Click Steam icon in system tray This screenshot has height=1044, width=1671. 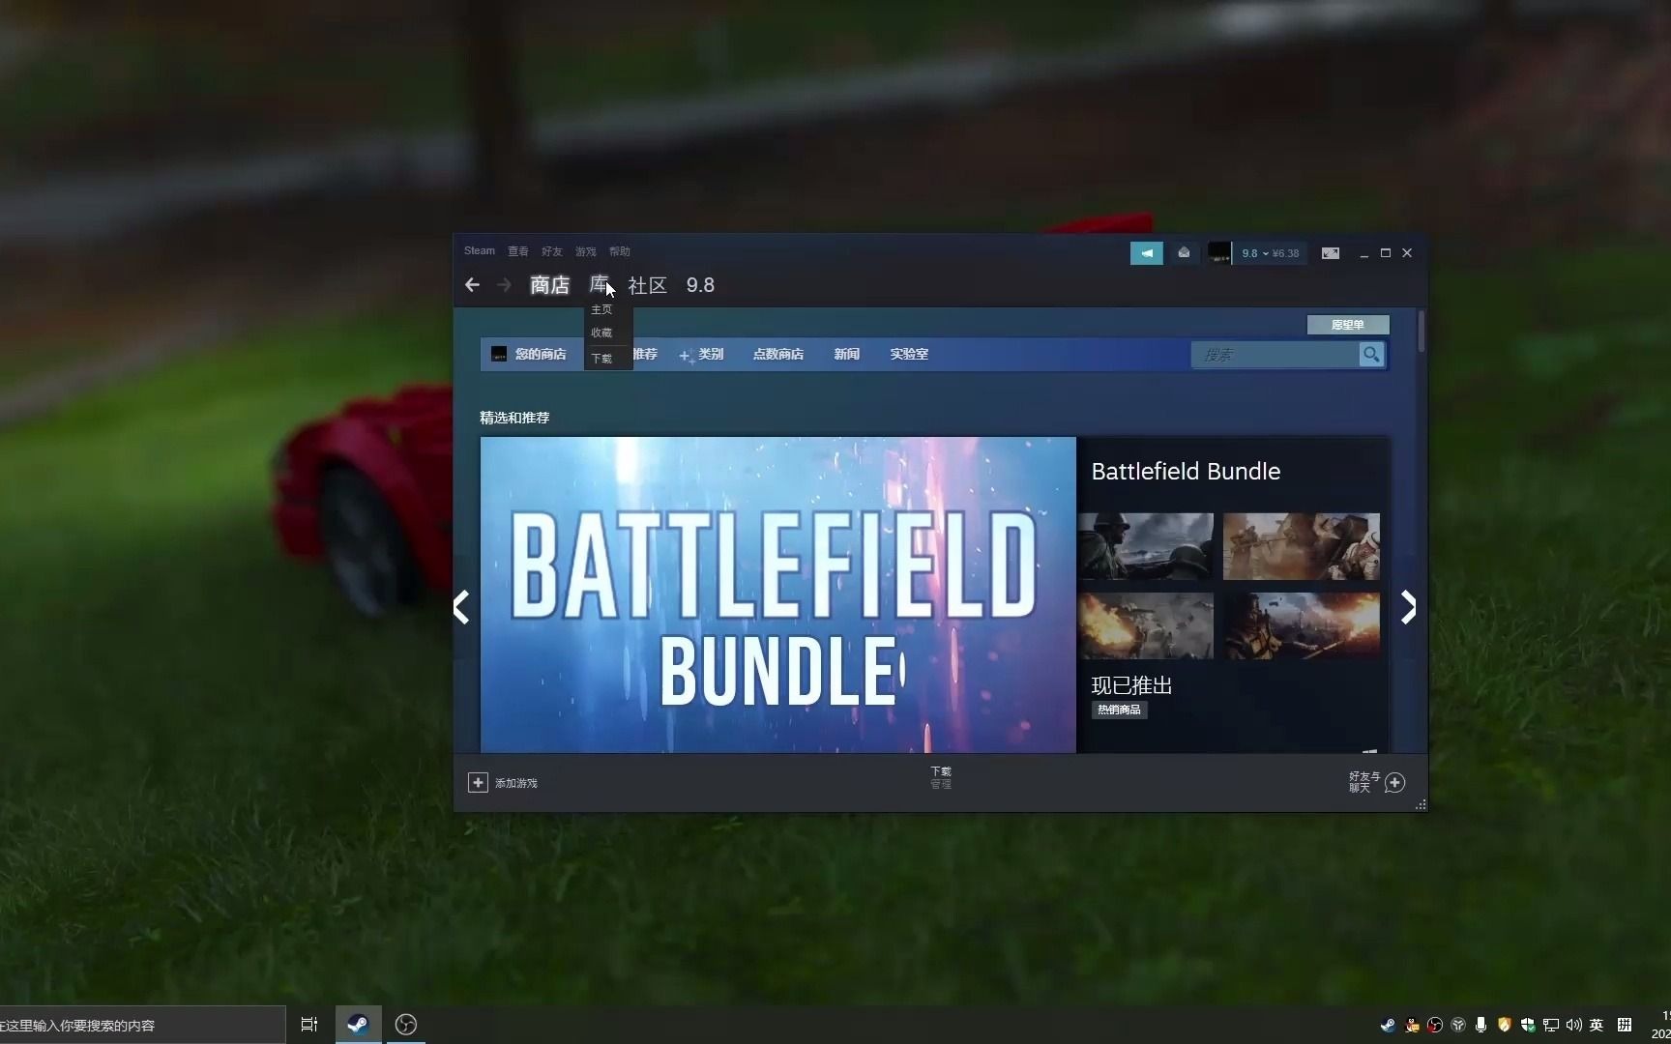[x=1388, y=1025]
